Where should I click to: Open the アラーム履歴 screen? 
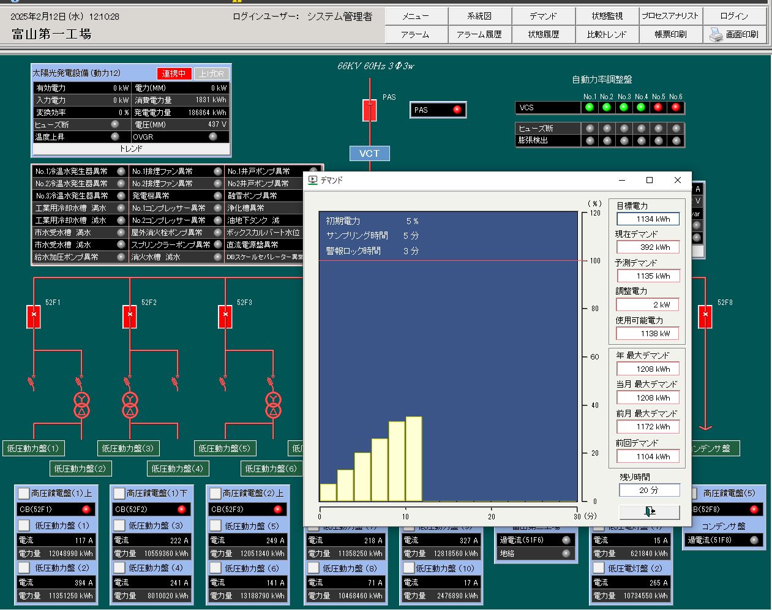pos(479,34)
